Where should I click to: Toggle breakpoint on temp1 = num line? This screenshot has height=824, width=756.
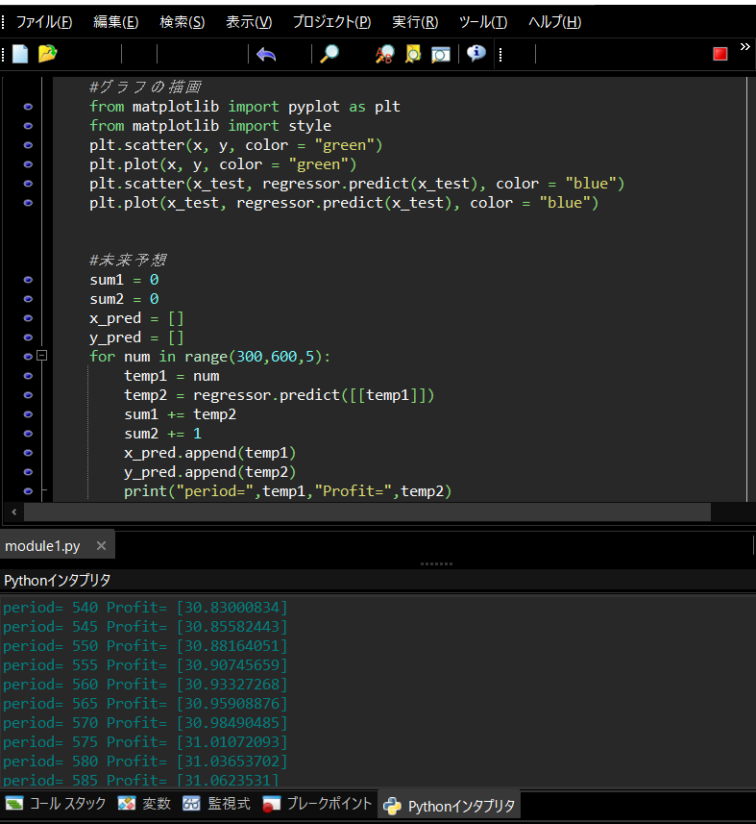tap(29, 376)
